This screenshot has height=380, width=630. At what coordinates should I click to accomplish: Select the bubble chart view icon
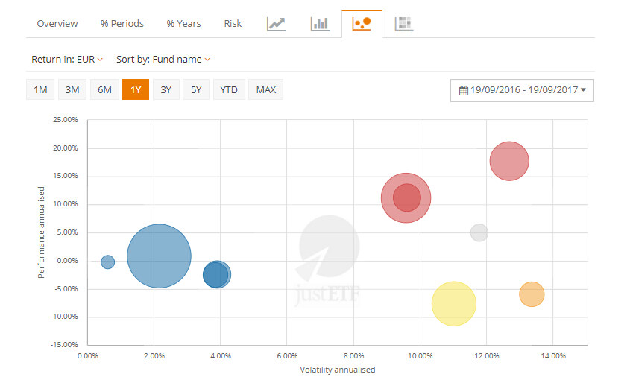362,24
